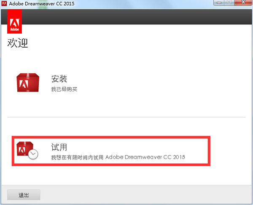Viewport: 253px width, 205px height.
Task: Click the 我已经购买 subtitle text
Action: [x=64, y=89]
